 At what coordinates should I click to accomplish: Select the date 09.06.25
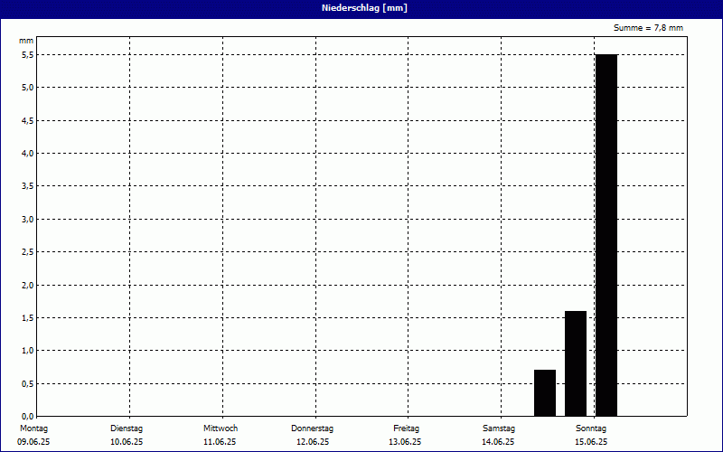[x=33, y=442]
